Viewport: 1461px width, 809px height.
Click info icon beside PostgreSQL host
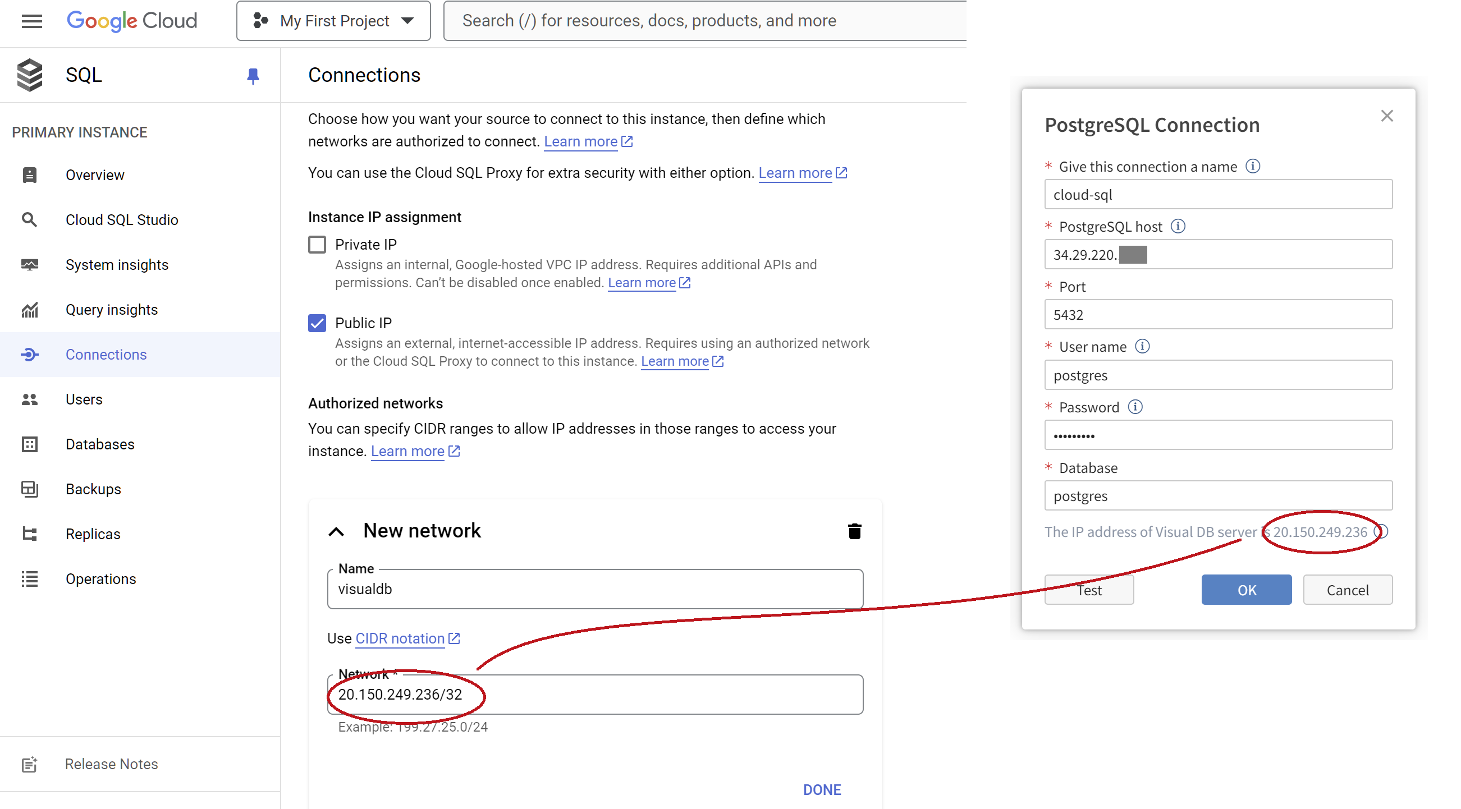1178,226
